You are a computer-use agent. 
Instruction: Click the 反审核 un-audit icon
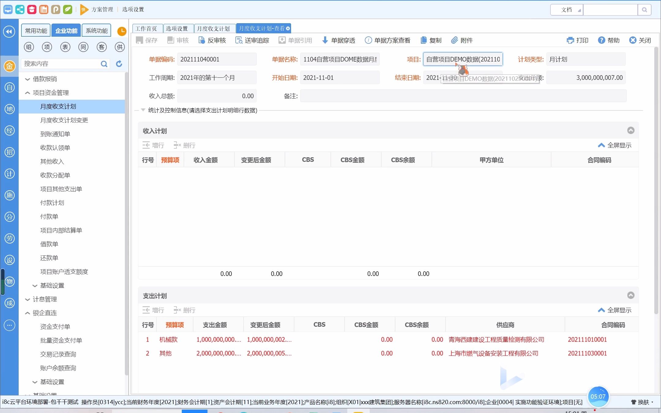pos(202,40)
